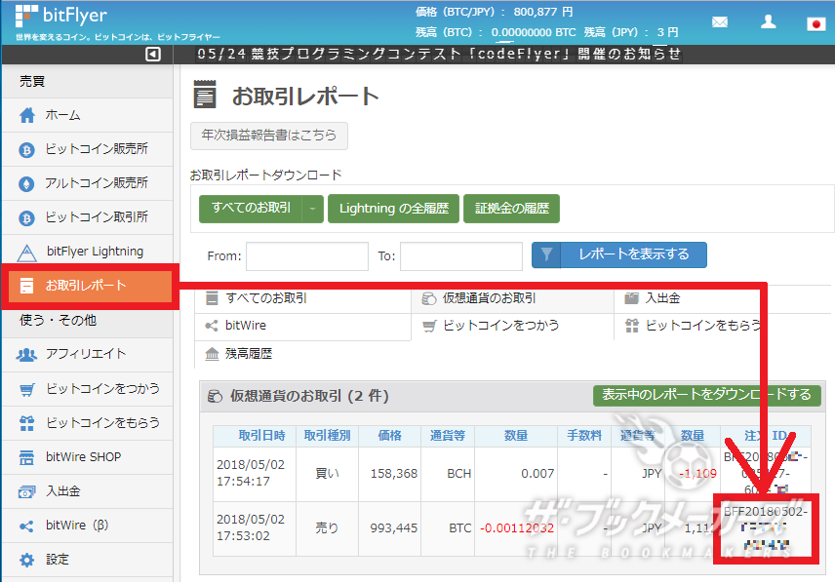Viewport: 835px width, 585px height.
Task: Click the bitWire SHOP store icon
Action: click(x=26, y=457)
